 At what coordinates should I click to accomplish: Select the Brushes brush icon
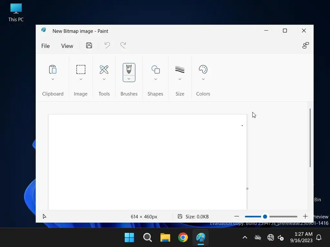pyautogui.click(x=129, y=69)
